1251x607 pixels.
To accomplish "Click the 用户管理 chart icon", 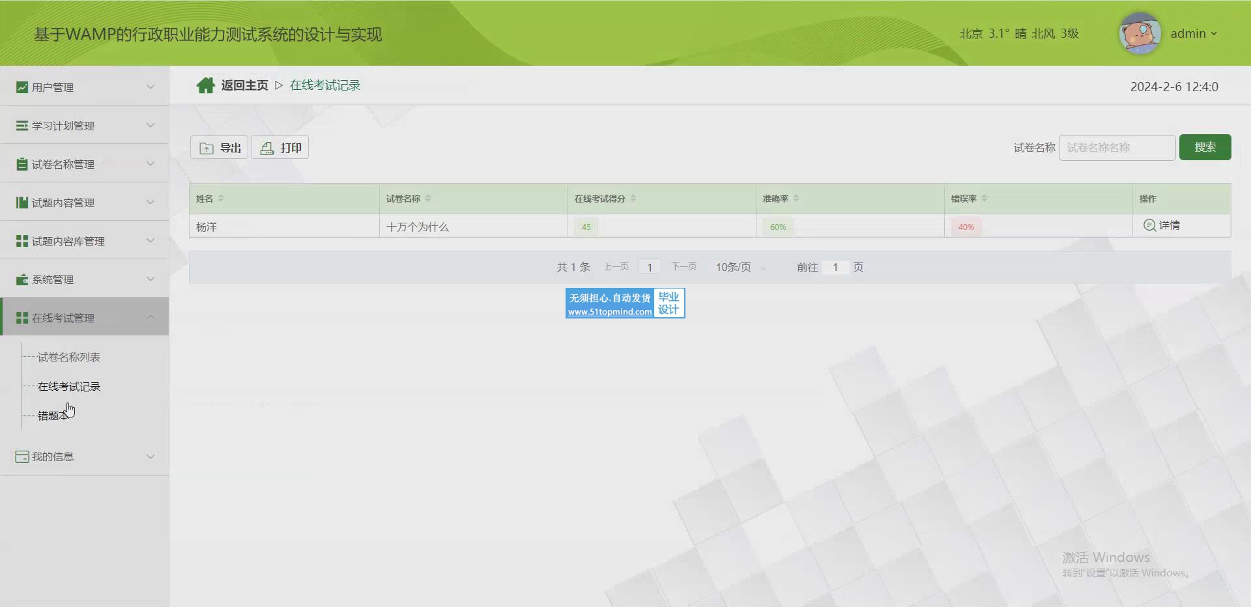I will [22, 87].
